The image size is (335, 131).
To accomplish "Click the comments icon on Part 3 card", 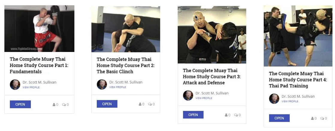I will pos(236,115).
